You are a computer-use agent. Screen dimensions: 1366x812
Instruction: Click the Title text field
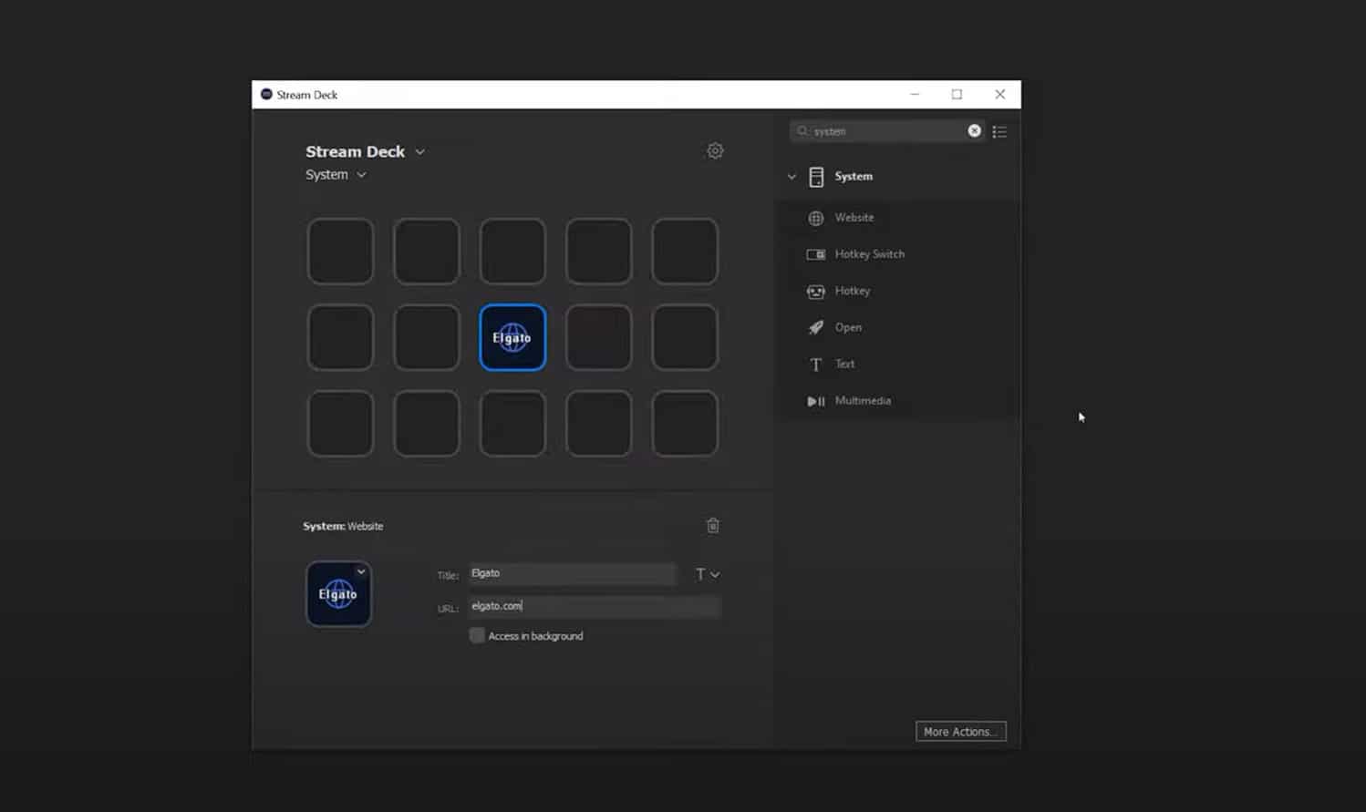pos(573,573)
